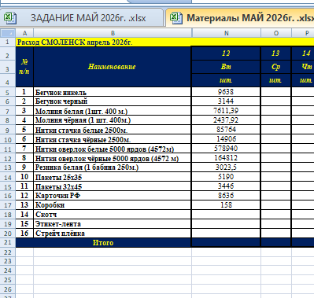Viewport: 314px width, 298px height.
Task: Click 'шт' unit cell in column N
Action: [226, 80]
